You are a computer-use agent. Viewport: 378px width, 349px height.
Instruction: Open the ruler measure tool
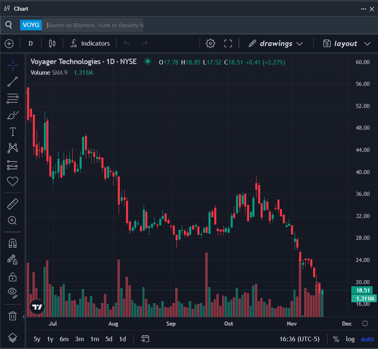(13, 204)
